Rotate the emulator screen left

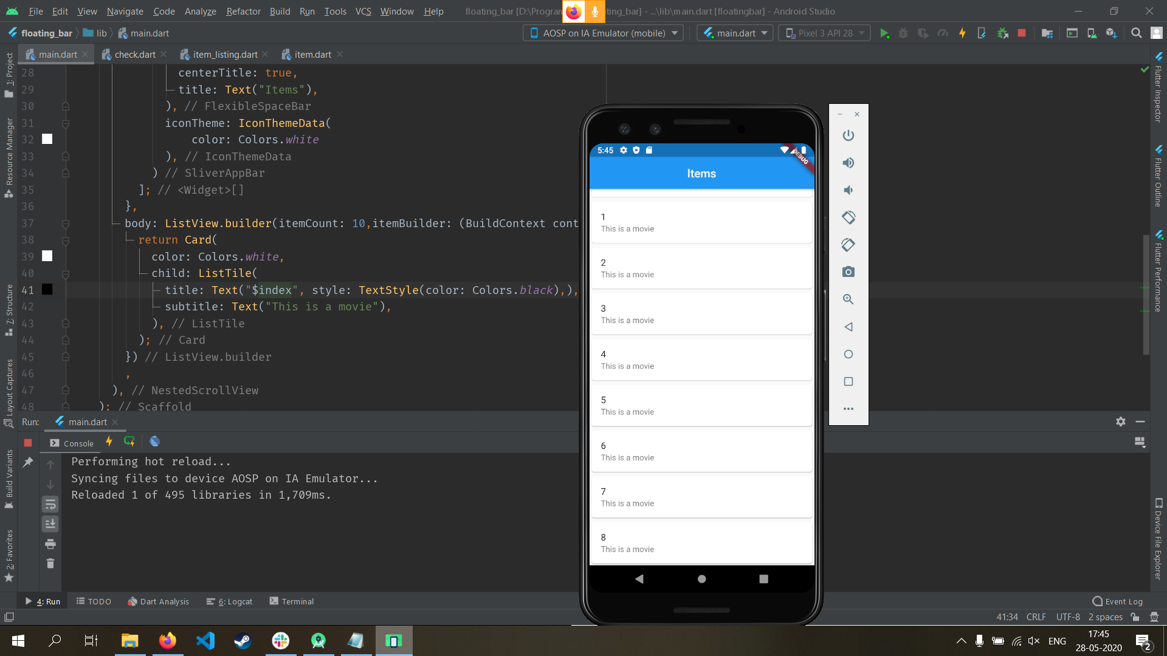849,217
